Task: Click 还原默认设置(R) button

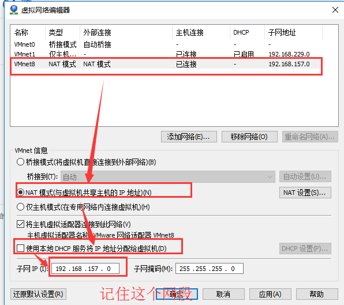Action: [38, 294]
